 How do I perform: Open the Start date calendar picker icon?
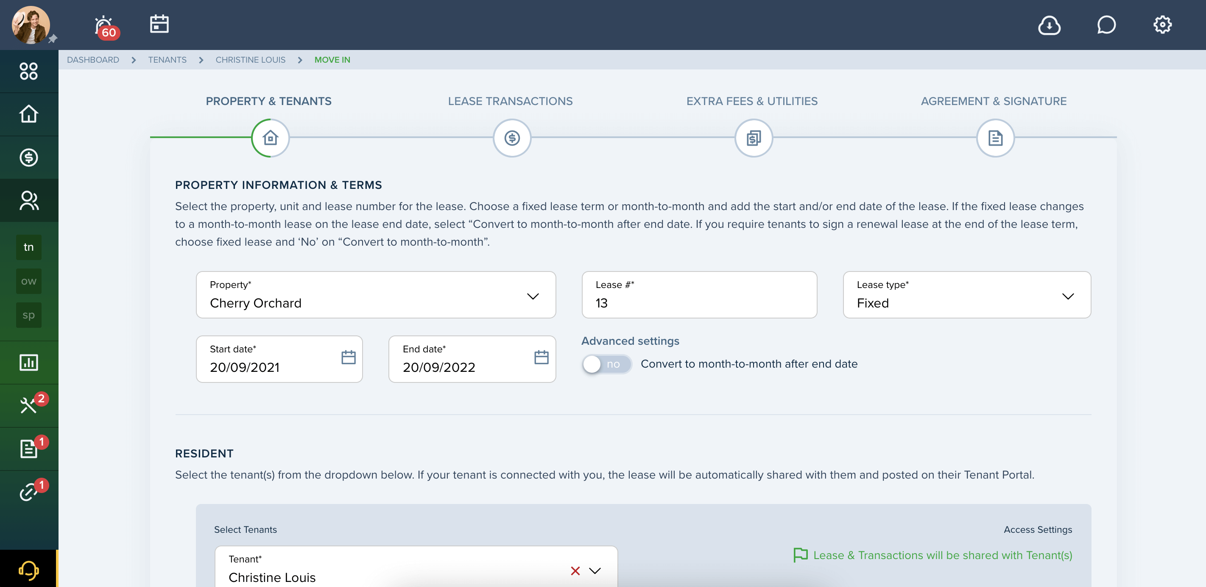point(348,357)
